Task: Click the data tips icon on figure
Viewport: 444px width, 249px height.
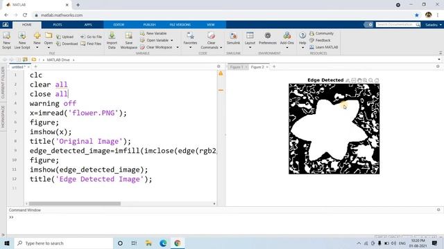Action: pyautogui.click(x=354, y=80)
